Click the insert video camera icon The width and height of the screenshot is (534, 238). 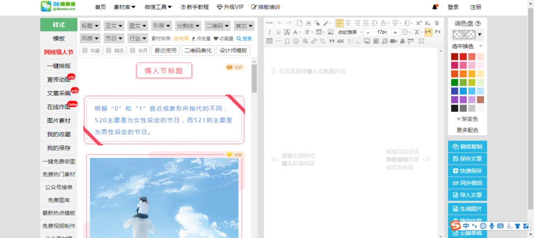click(393, 41)
